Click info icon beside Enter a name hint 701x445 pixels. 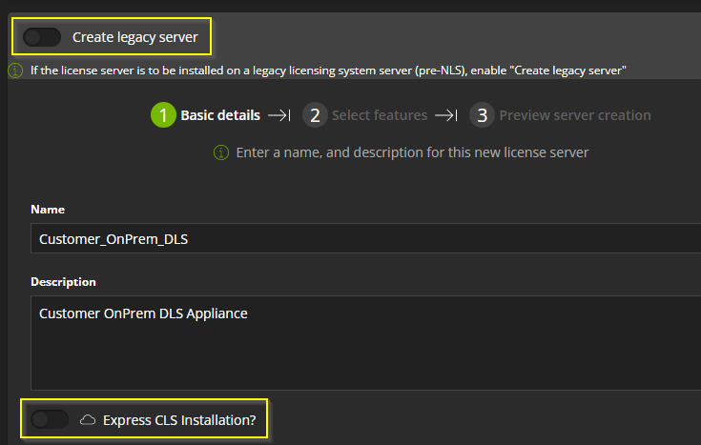tap(221, 152)
